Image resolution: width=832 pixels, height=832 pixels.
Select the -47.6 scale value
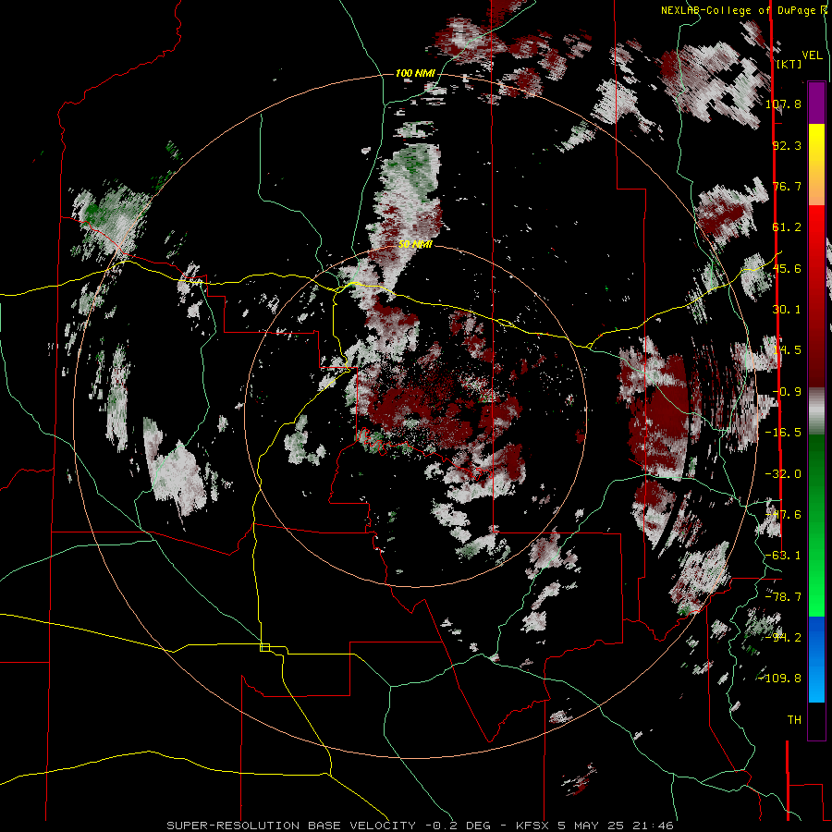(x=783, y=515)
